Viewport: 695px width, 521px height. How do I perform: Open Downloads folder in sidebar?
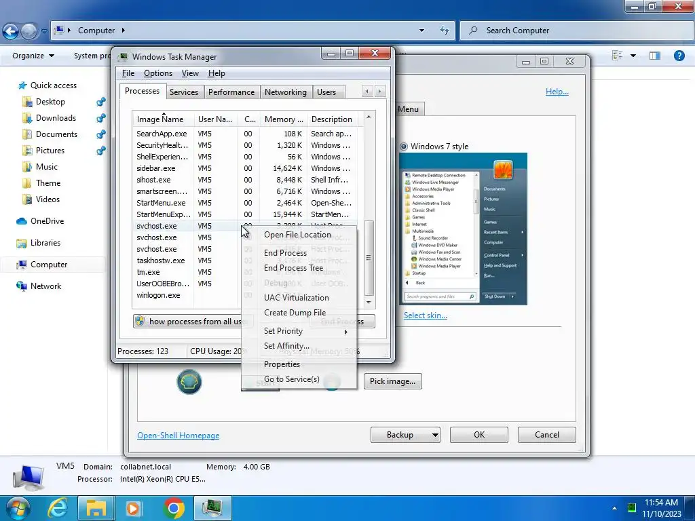pos(56,118)
